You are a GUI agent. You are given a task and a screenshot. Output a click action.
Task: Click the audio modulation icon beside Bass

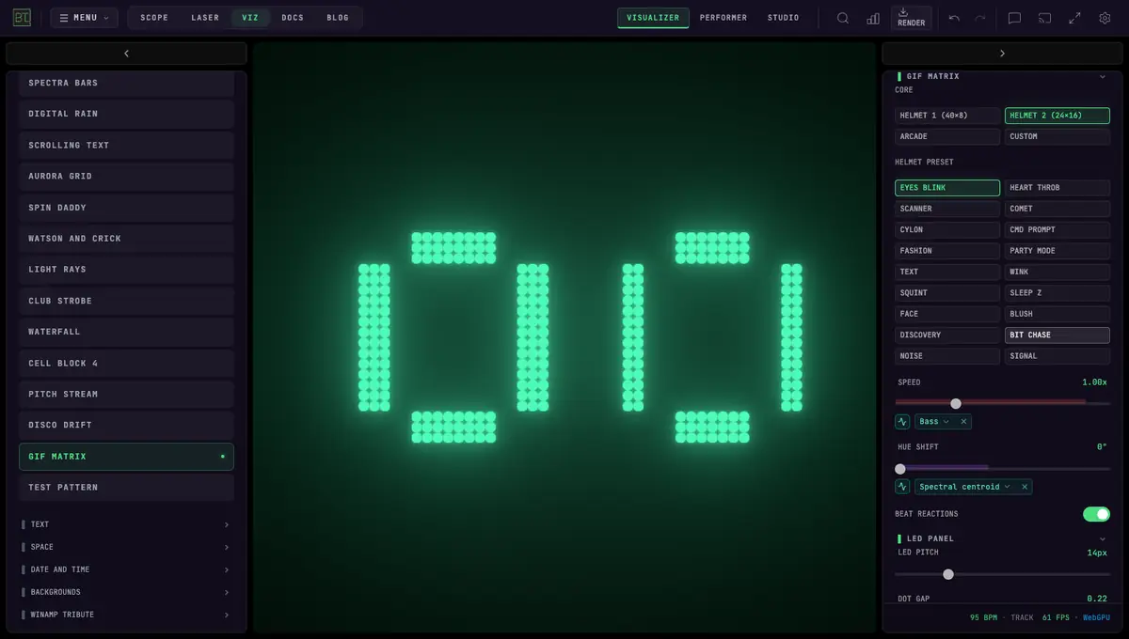pyautogui.click(x=902, y=422)
